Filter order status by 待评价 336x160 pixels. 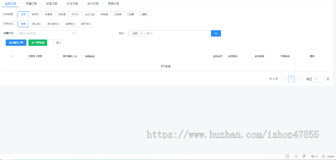coord(75,14)
